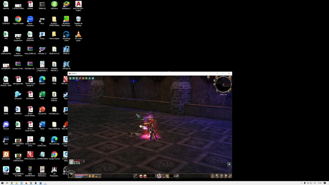
Task: Select the sword quickslot in Metin2
Action: (x=135, y=176)
